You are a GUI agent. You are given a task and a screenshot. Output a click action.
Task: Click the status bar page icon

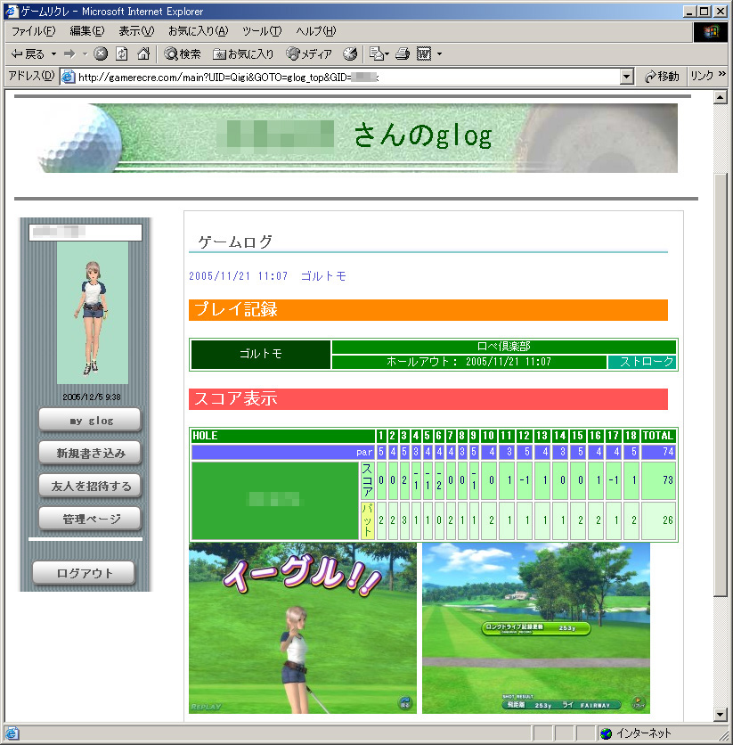(12, 733)
